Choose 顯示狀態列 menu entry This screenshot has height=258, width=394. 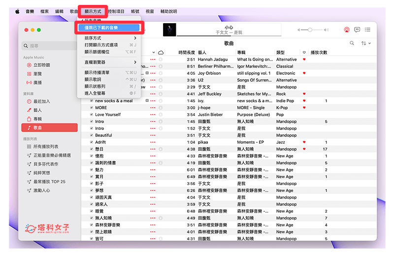coord(109,87)
